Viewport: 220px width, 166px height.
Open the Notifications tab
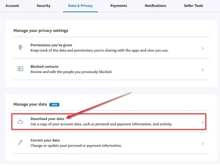156,6
